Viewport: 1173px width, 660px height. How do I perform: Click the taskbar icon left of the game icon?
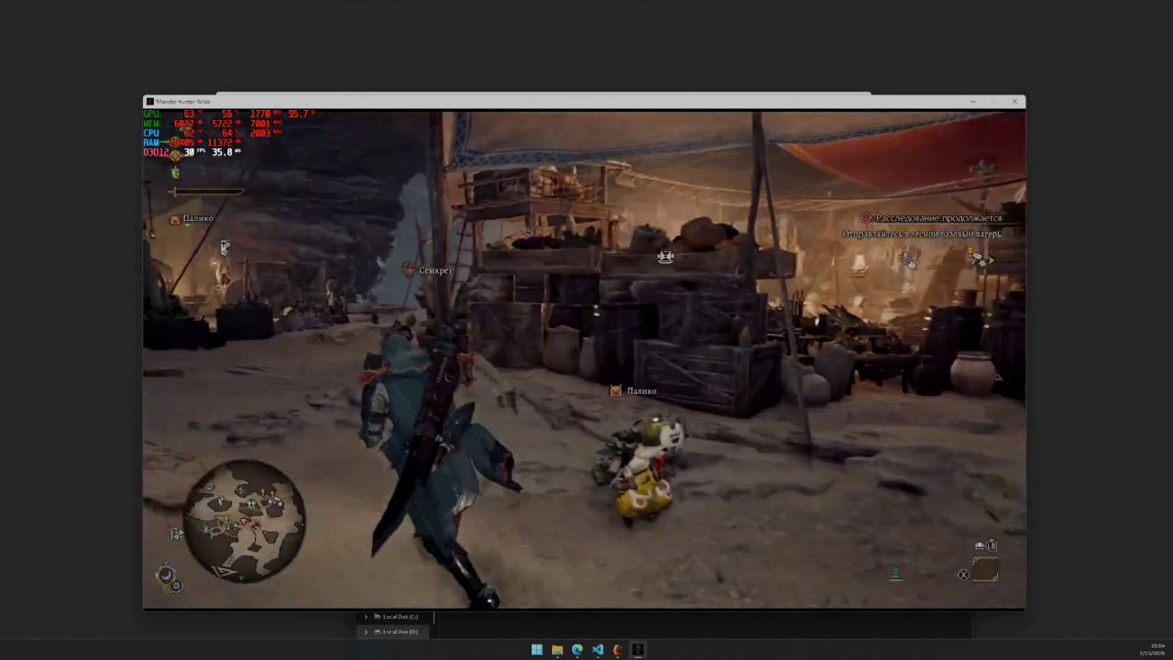pos(618,650)
